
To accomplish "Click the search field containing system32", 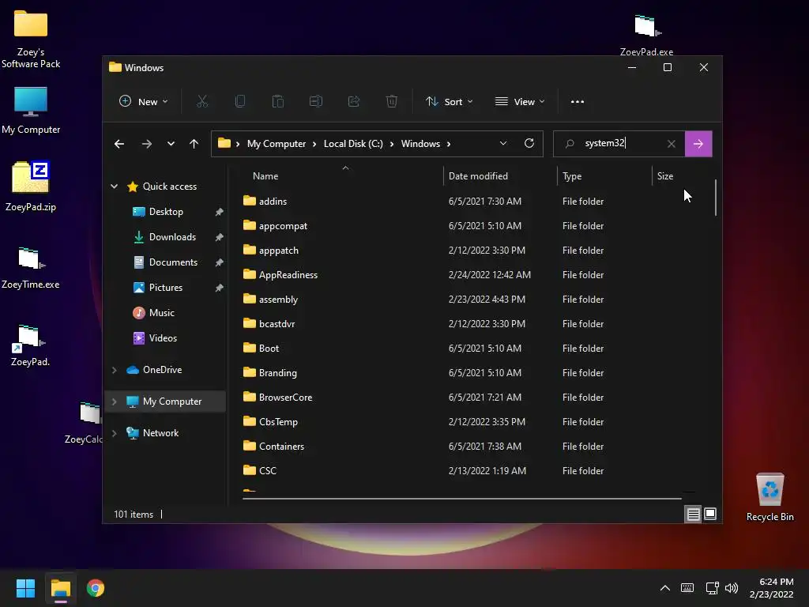I will pyautogui.click(x=619, y=144).
